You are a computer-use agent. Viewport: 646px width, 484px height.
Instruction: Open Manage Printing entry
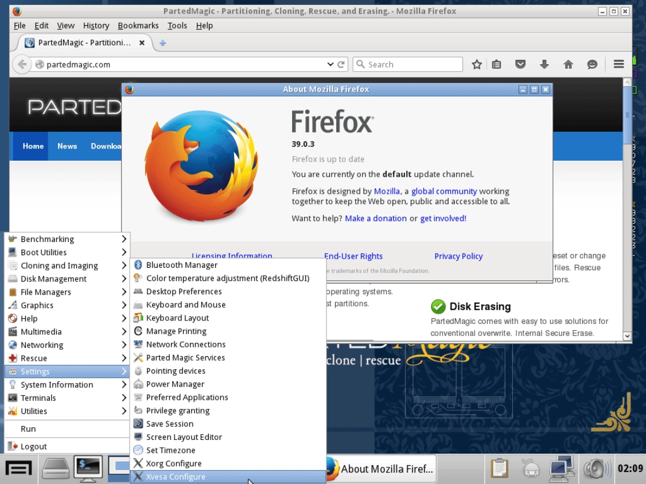tap(228, 331)
